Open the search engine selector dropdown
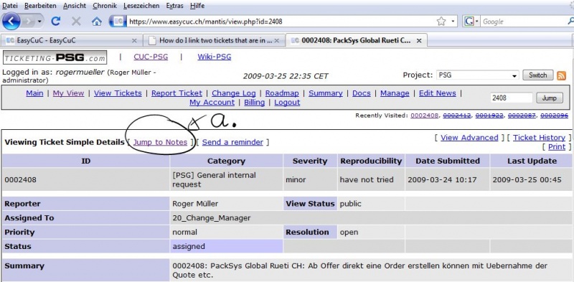The image size is (574, 282). tap(477, 22)
